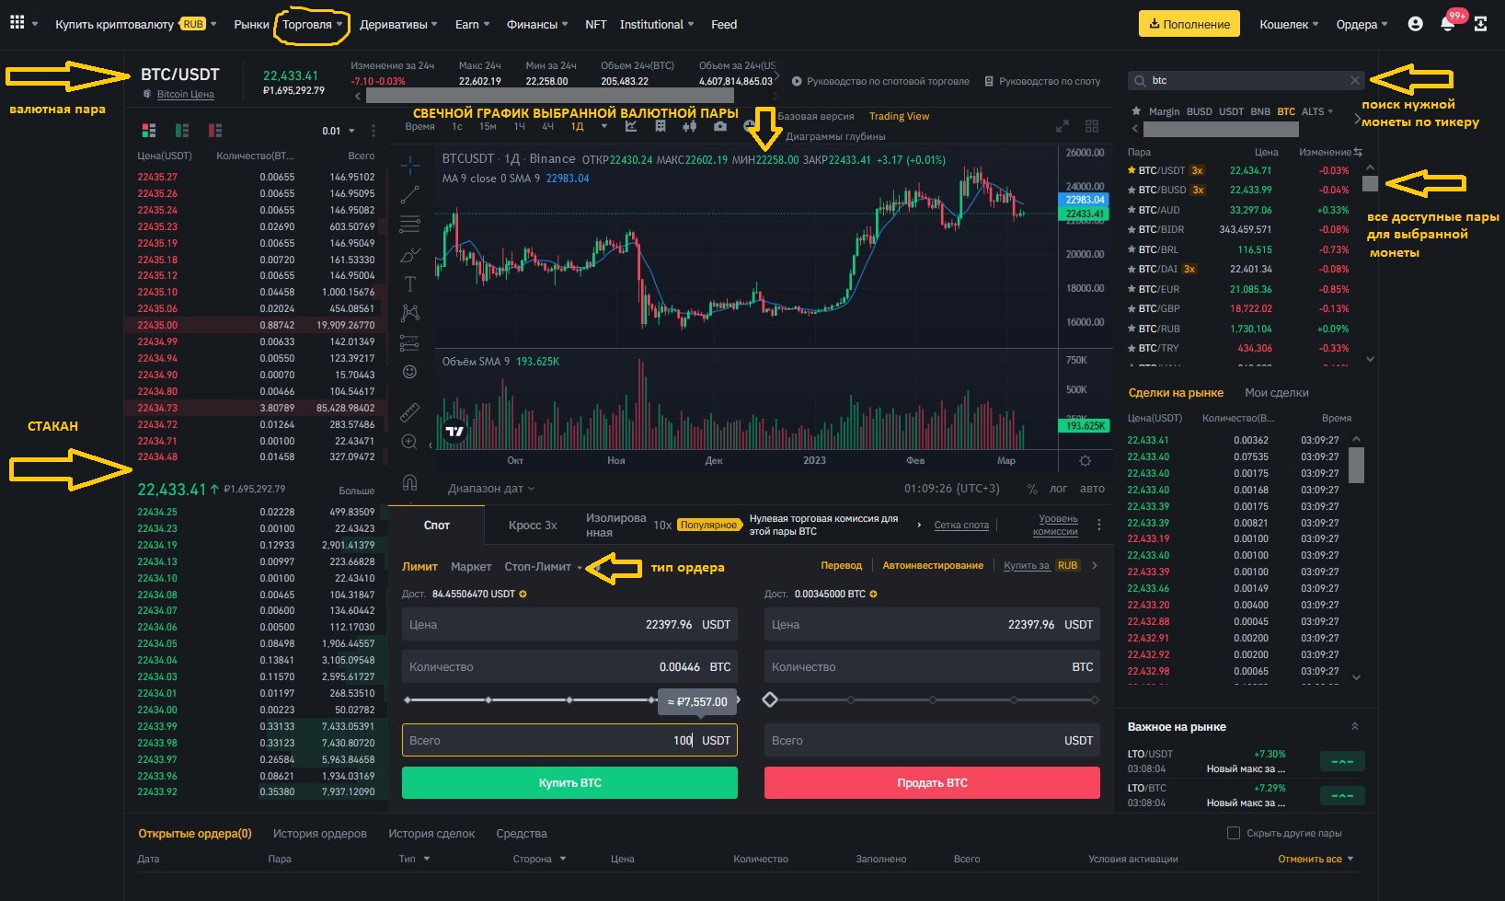Expand the ALTS market filter dropdown

pyautogui.click(x=1317, y=111)
